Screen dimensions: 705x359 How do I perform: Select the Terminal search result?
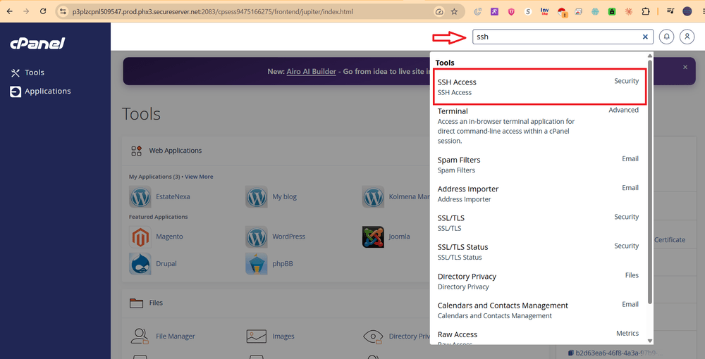539,125
